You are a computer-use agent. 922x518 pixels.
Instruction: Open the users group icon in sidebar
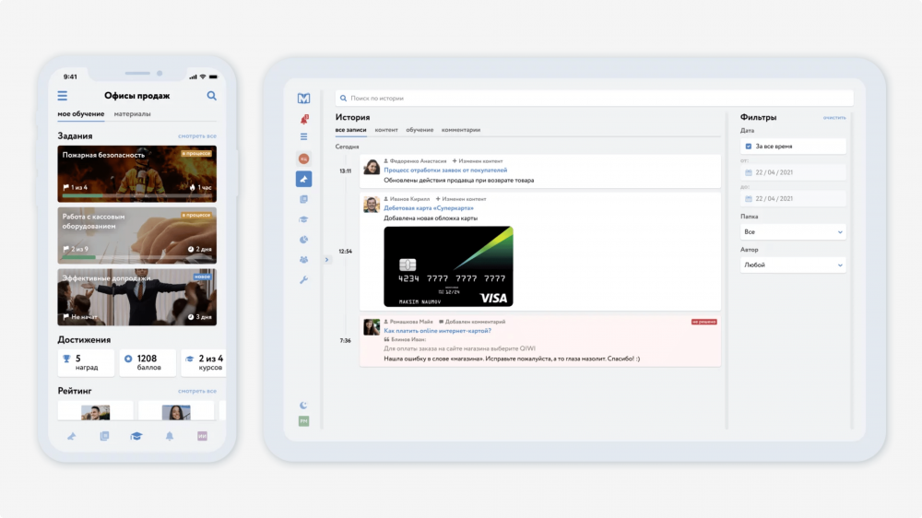point(303,259)
